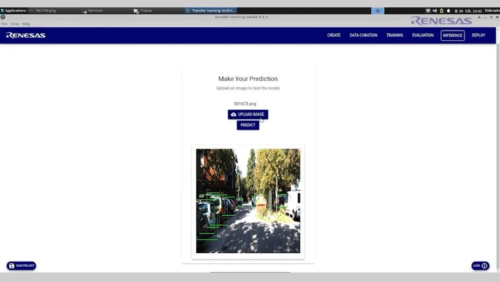
Task: Click the Eldorado user name in panel
Action: [492, 11]
